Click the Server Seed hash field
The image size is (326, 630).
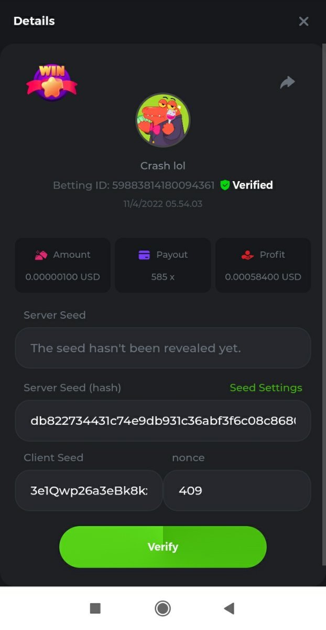[x=163, y=421]
